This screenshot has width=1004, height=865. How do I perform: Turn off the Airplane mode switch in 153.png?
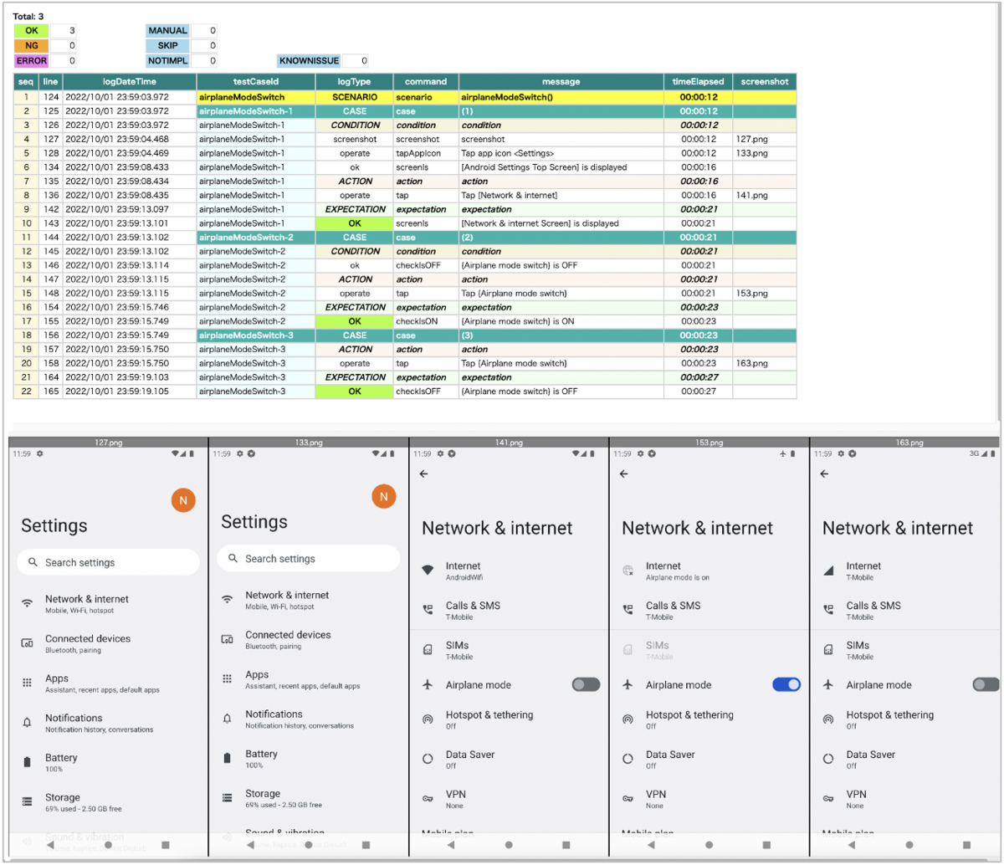click(786, 684)
